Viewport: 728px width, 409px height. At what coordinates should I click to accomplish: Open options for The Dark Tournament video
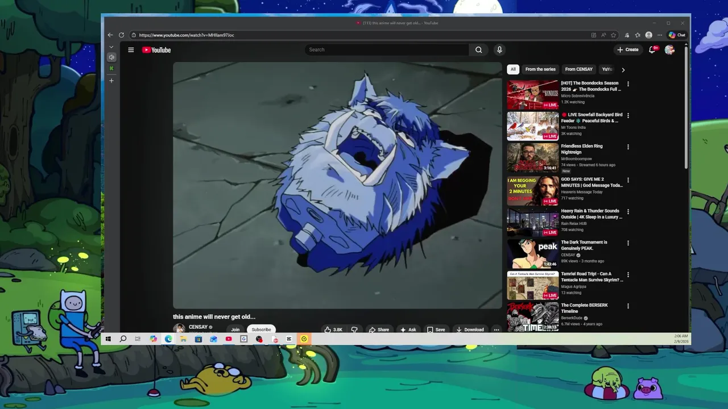coord(628,243)
